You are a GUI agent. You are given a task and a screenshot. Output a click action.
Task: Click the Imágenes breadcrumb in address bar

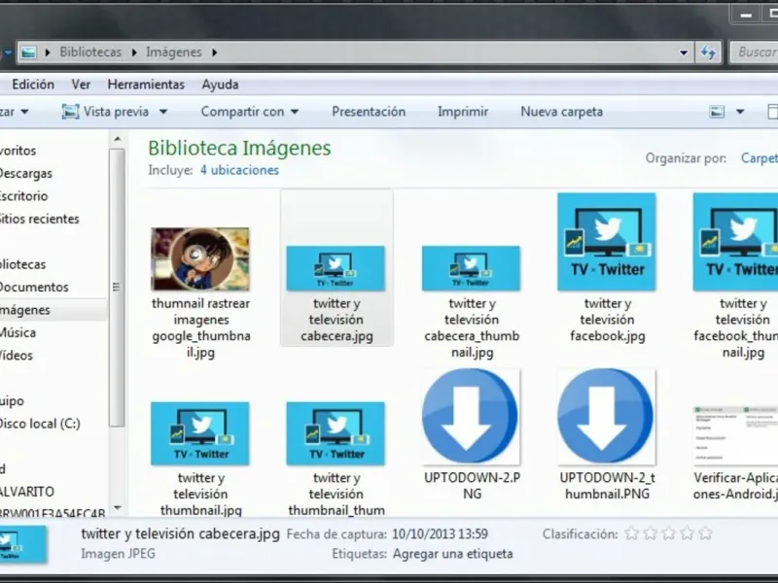click(x=174, y=52)
